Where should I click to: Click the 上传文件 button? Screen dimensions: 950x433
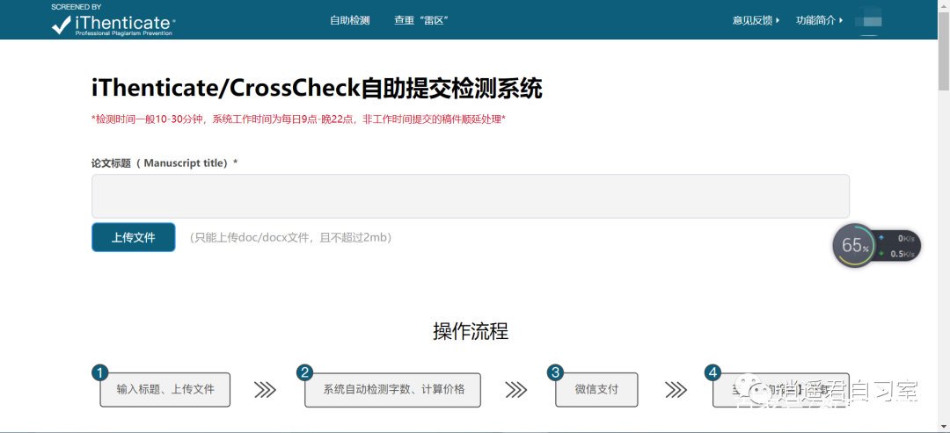pyautogui.click(x=134, y=238)
